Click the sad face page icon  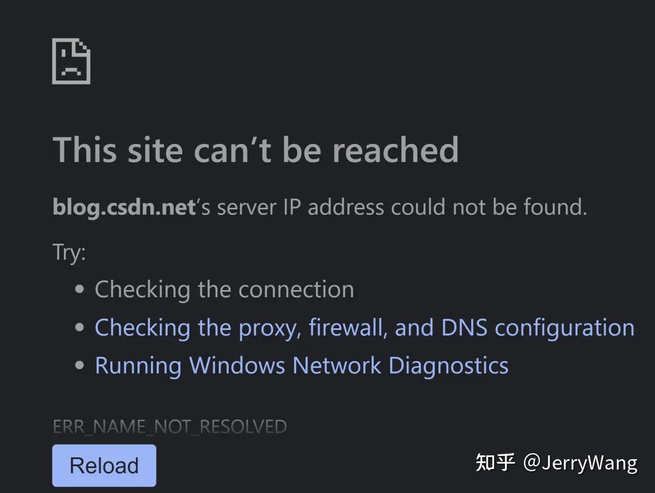[71, 61]
